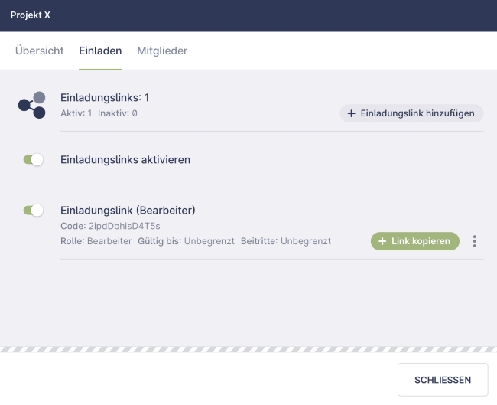The width and height of the screenshot is (497, 405).
Task: Click the Einladungslinks: 1 heading
Action: pyautogui.click(x=105, y=97)
